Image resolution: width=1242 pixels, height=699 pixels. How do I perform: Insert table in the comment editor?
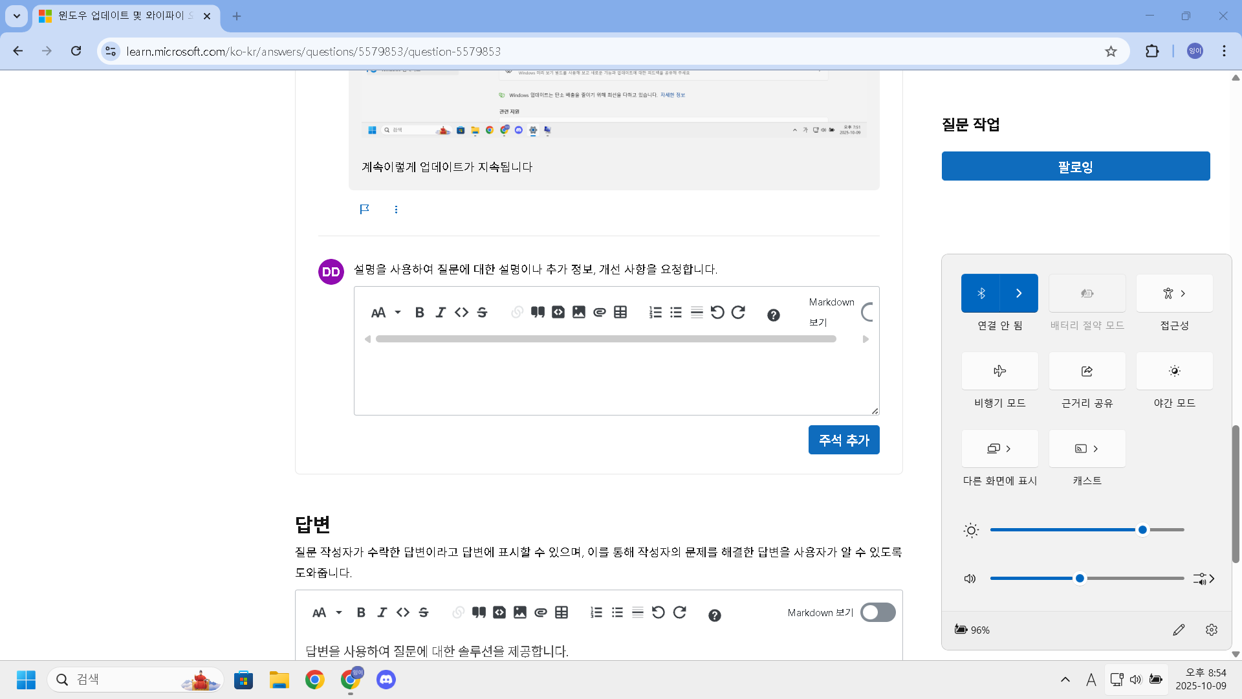pyautogui.click(x=620, y=313)
